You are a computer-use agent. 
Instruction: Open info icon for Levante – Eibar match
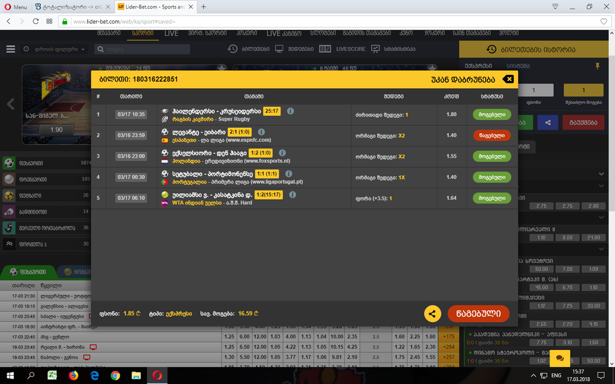click(261, 132)
